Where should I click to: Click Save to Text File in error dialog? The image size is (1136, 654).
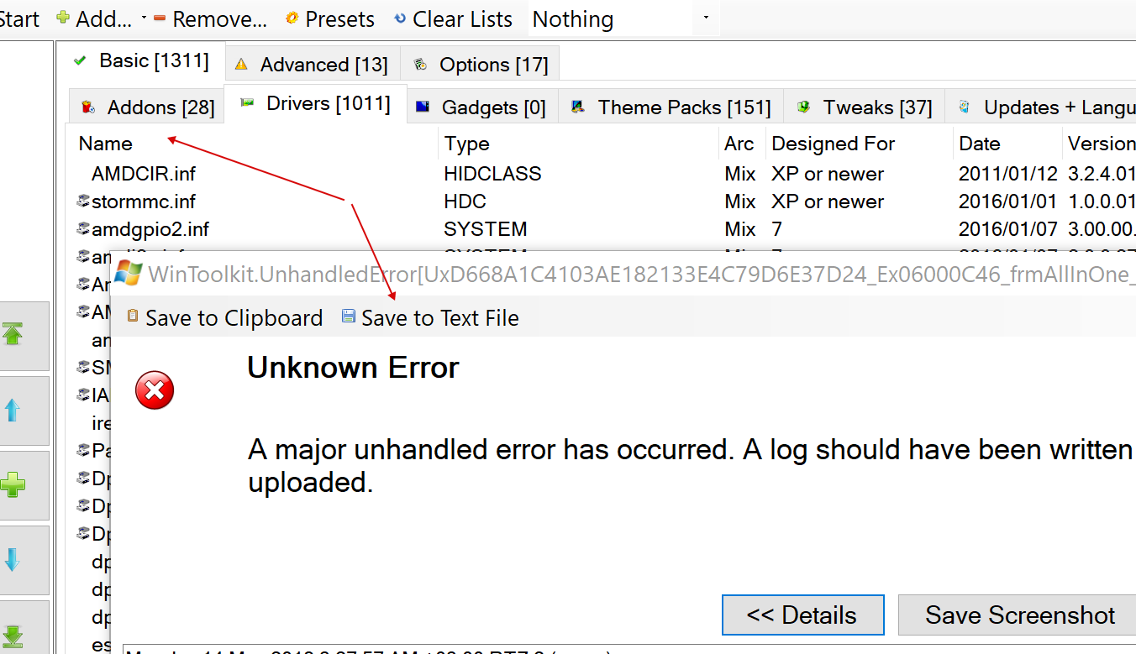430,317
